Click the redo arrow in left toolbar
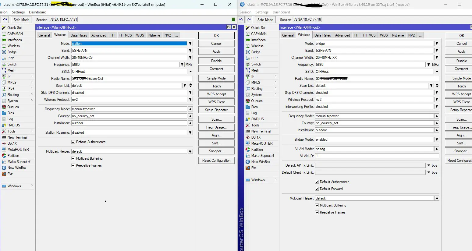The height and width of the screenshot is (251, 472). click(5, 20)
